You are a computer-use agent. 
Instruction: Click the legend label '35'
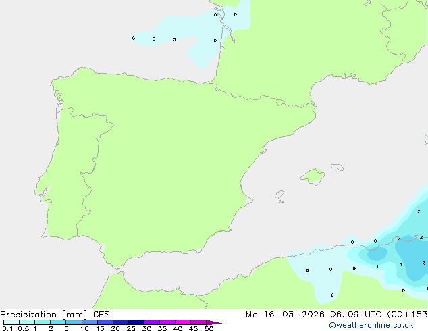tap(162, 328)
